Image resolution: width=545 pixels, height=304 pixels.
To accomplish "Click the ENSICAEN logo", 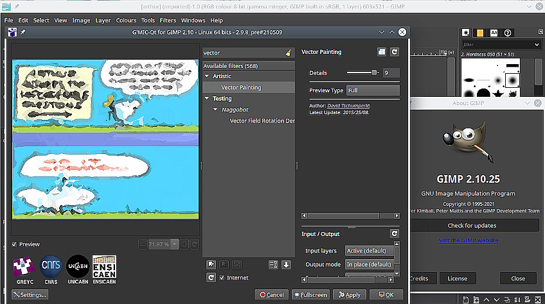I will tap(104, 270).
